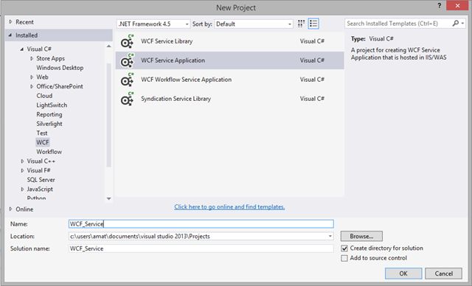Select WCF Workflow Service Application row text
Viewport: 472px width, 286px height.
pyautogui.click(x=187, y=80)
